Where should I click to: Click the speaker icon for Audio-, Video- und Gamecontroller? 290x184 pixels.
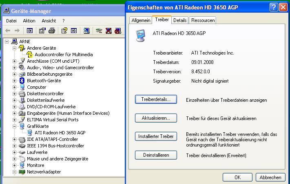pos(22,68)
